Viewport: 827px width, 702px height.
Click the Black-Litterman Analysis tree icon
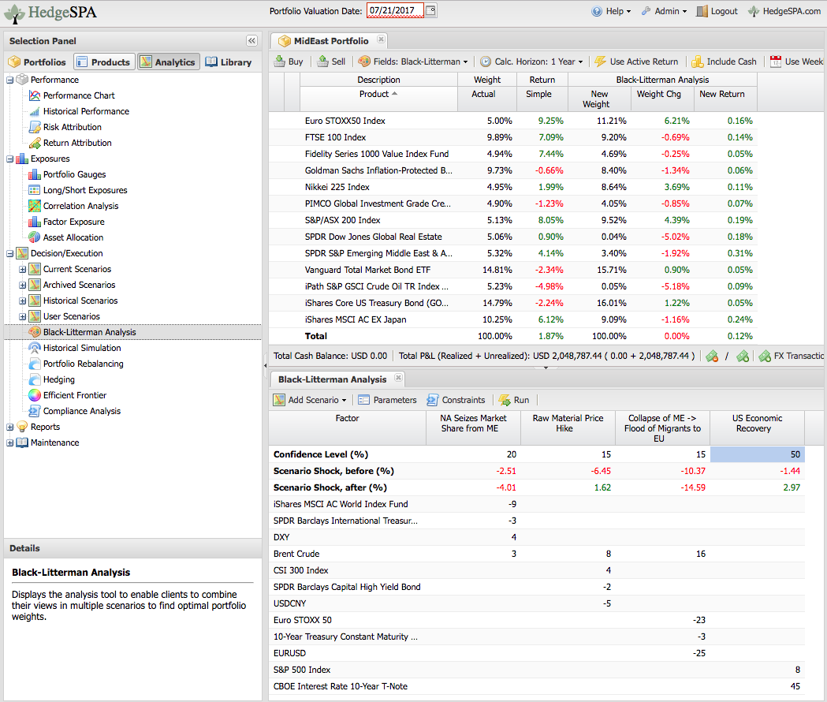point(35,332)
